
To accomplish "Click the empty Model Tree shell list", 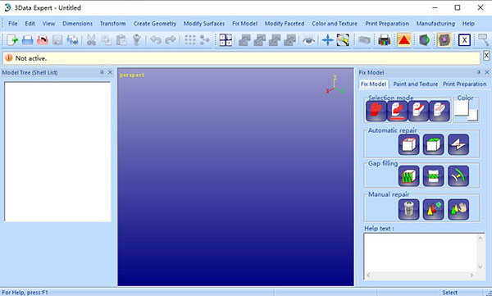I will (57, 152).
